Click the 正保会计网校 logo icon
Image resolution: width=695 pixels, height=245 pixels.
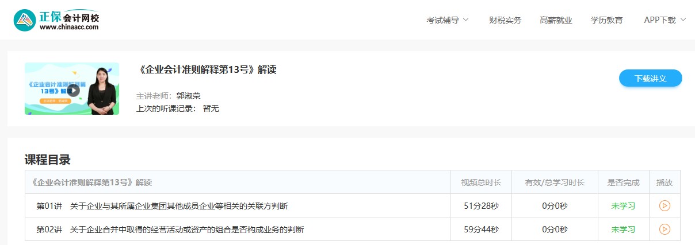tap(25, 20)
